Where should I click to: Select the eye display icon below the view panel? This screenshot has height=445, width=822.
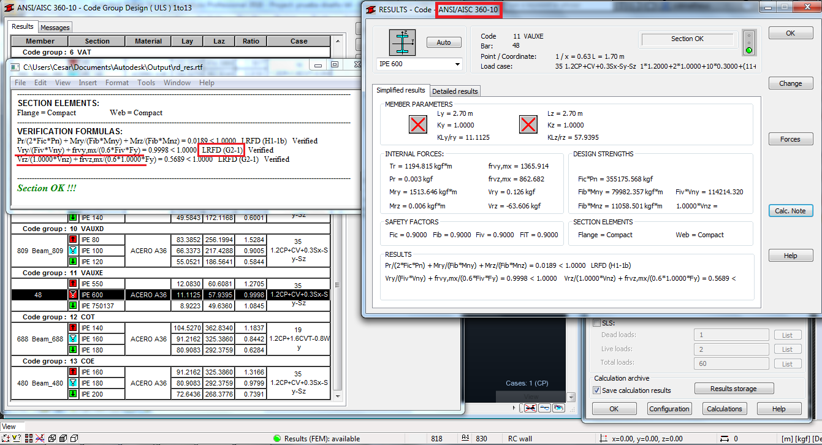point(558,408)
